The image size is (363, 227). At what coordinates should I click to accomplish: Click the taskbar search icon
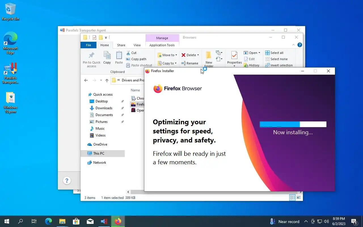point(20,221)
